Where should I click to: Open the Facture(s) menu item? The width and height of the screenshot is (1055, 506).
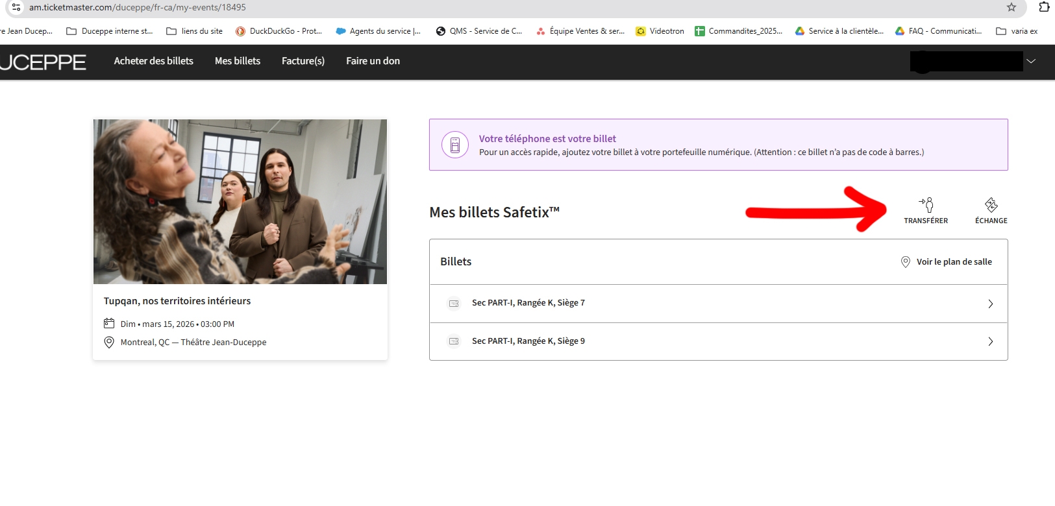[303, 61]
